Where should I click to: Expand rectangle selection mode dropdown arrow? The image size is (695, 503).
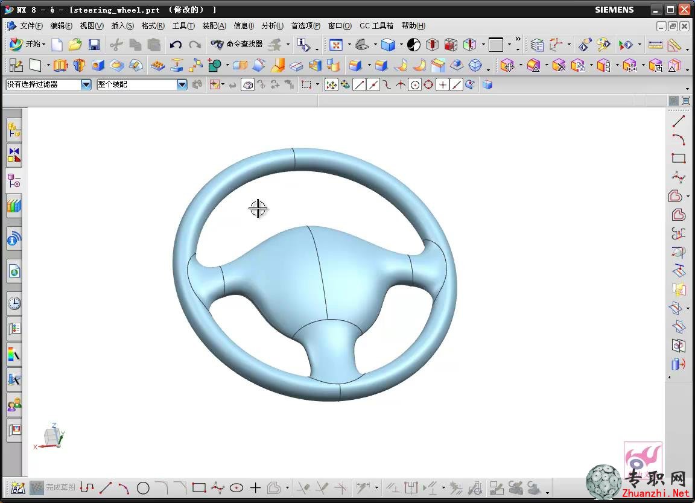point(318,84)
